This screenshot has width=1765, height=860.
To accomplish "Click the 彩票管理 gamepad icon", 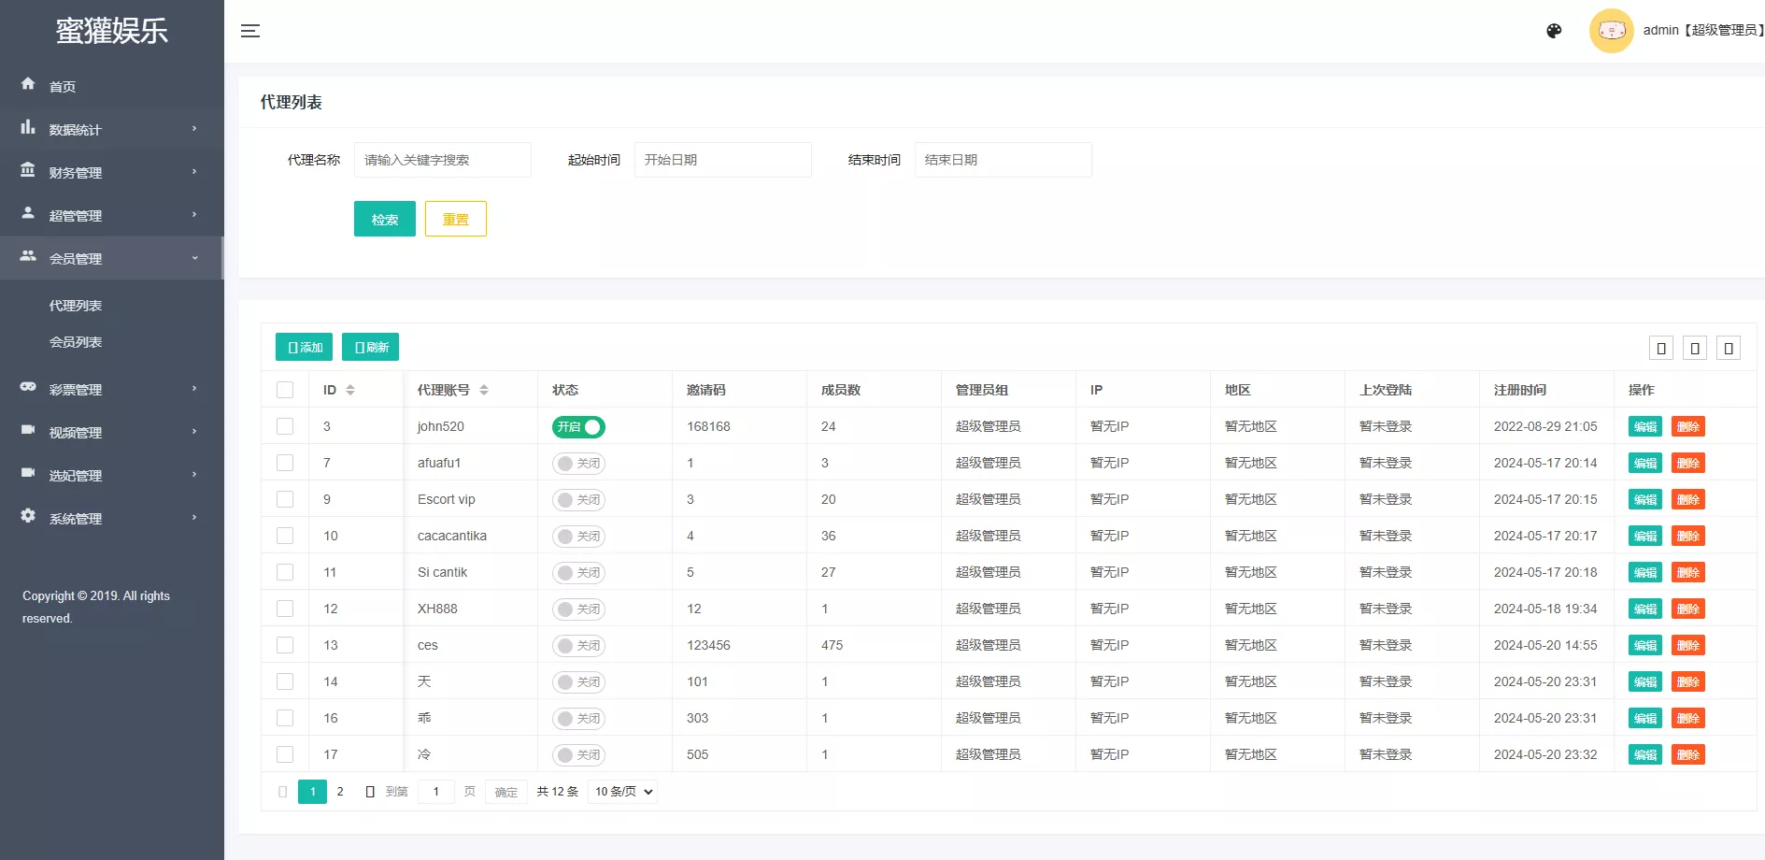I will pos(28,387).
